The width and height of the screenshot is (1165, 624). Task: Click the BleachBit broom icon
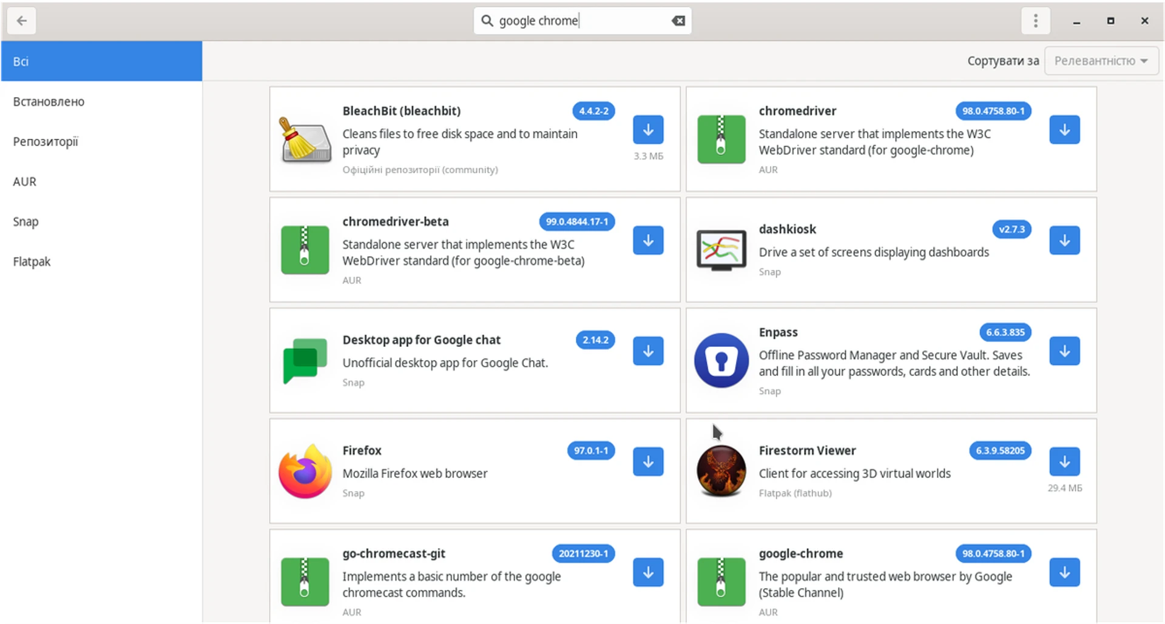[305, 139]
